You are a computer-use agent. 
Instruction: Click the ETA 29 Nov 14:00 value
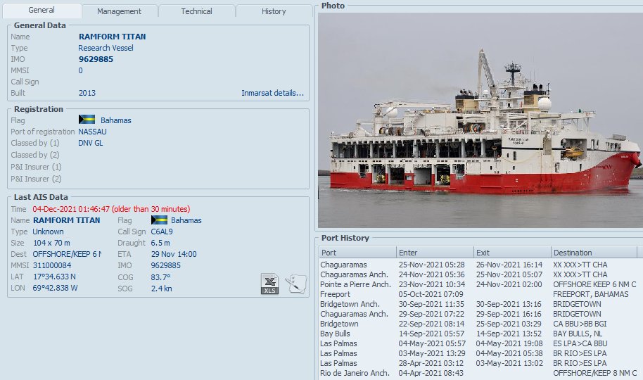174,254
